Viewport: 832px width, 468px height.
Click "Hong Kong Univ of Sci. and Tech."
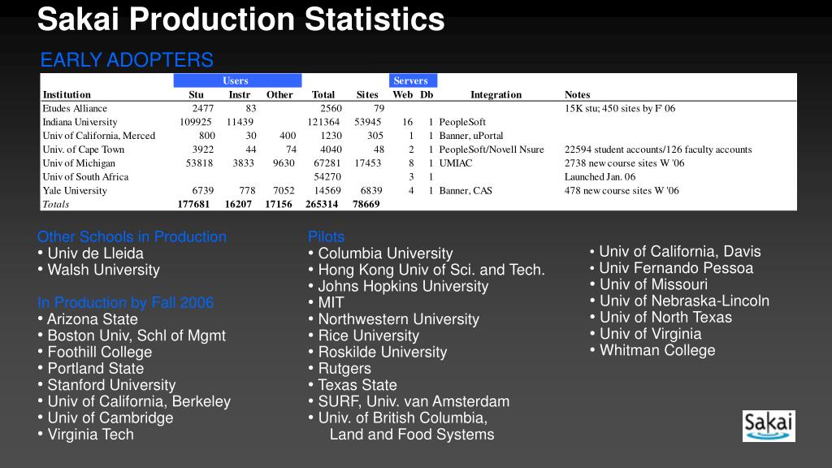coord(427,270)
